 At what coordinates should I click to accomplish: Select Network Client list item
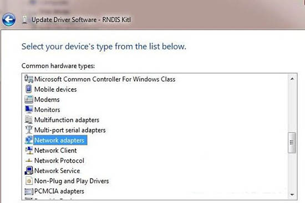(x=55, y=150)
